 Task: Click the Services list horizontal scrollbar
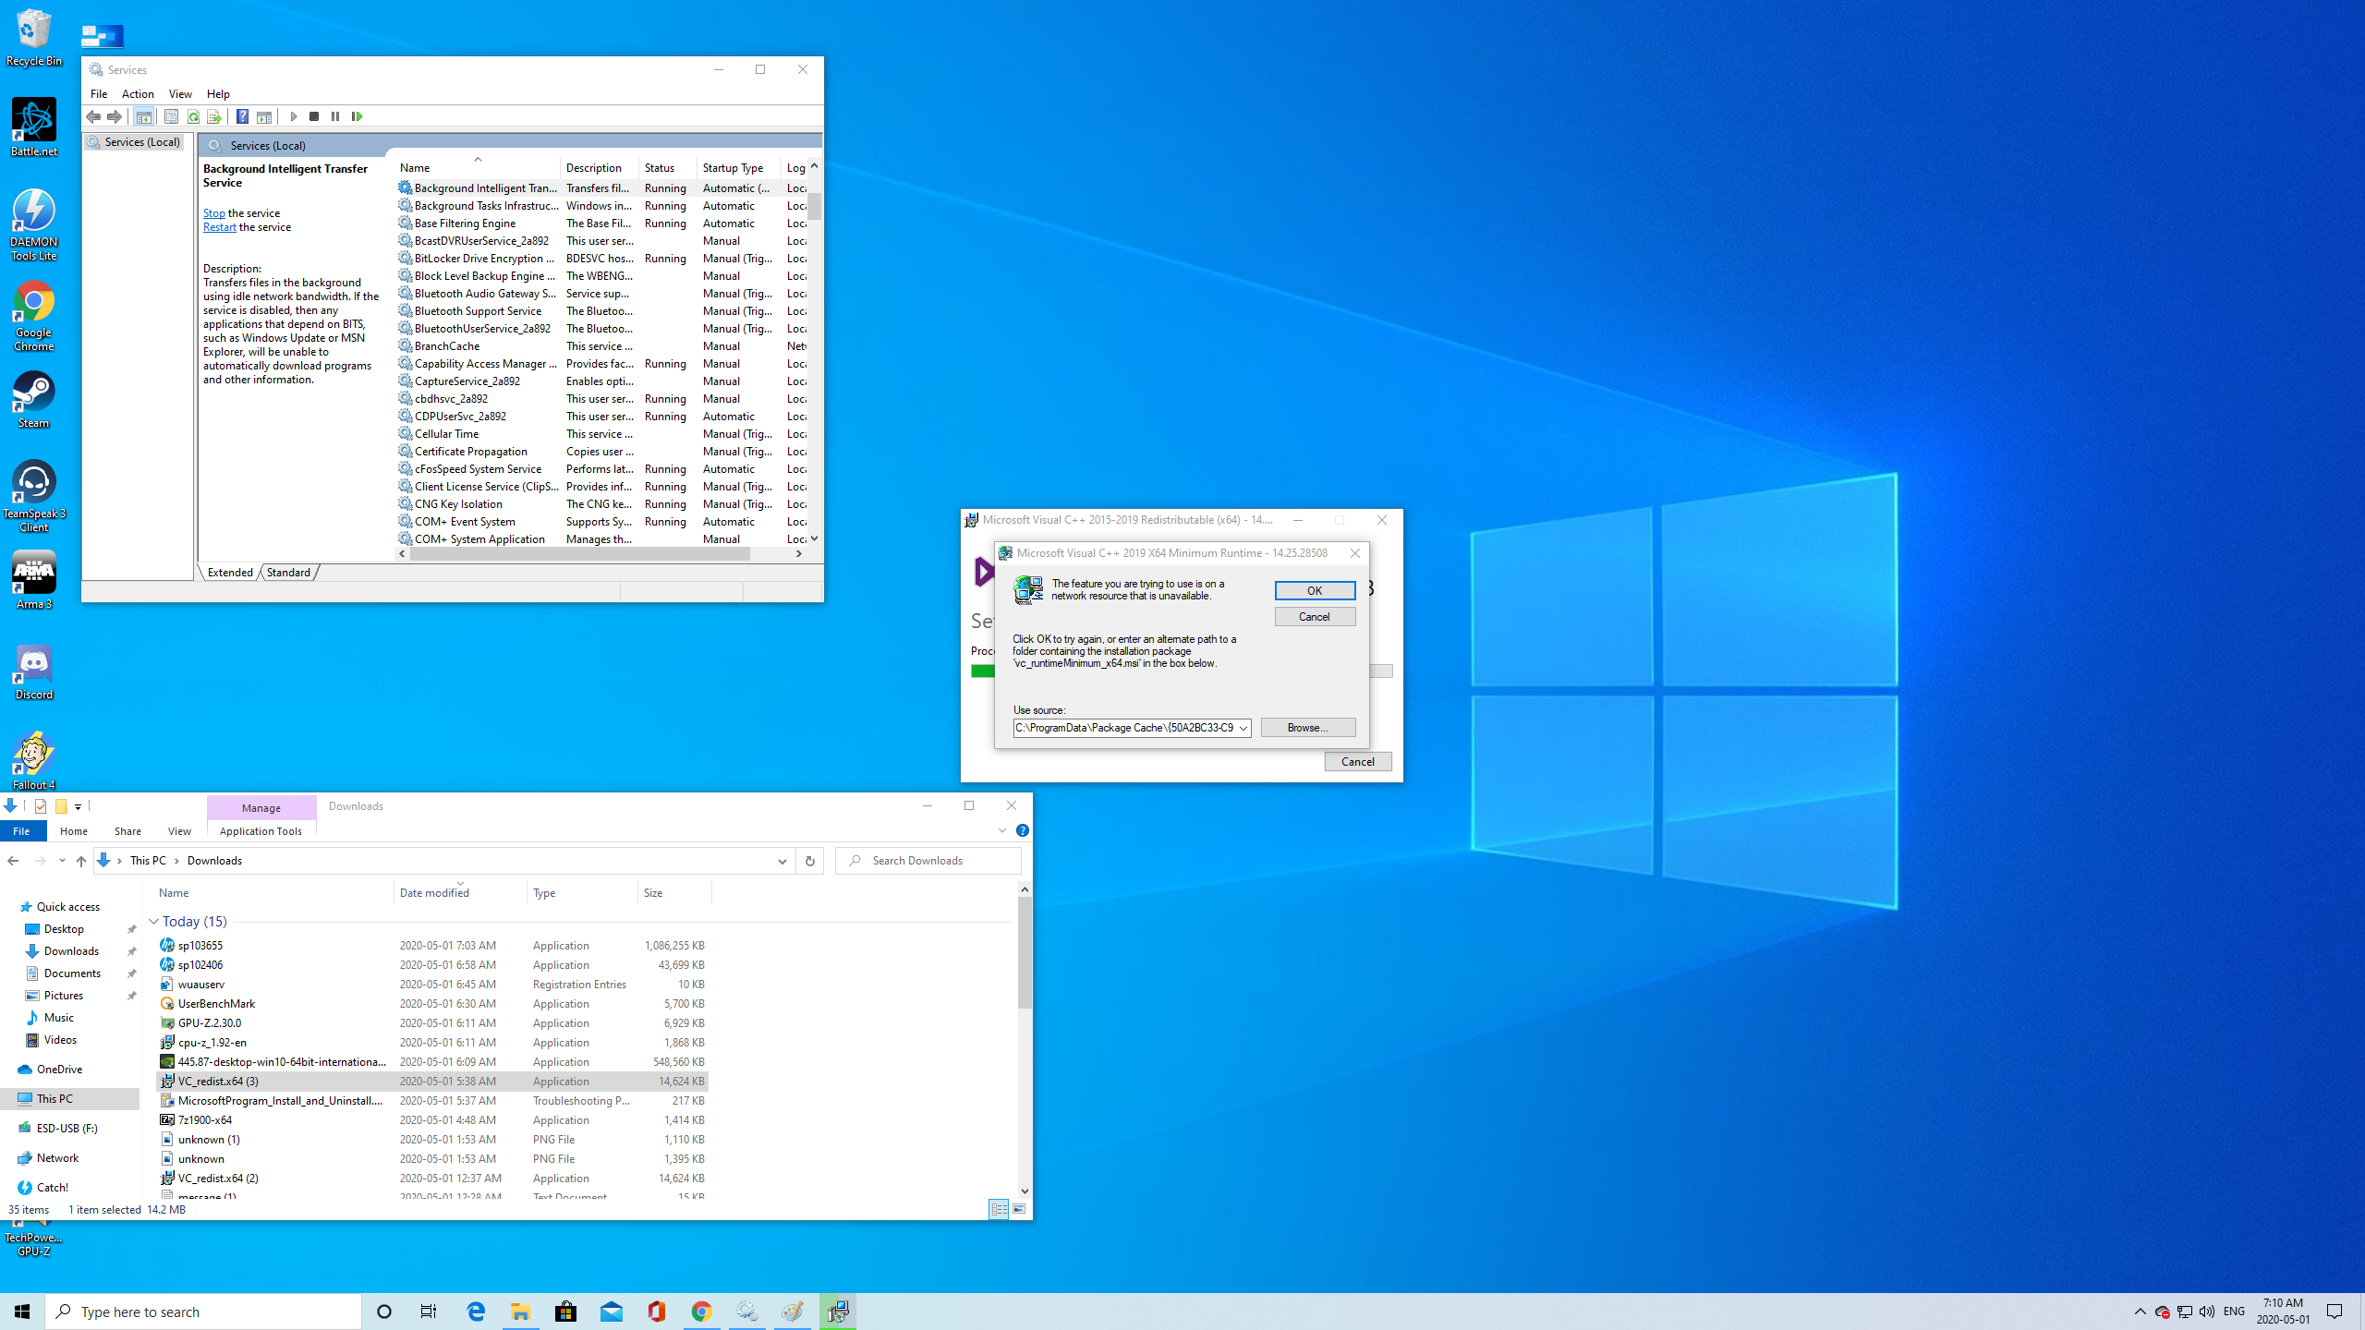[x=579, y=554]
